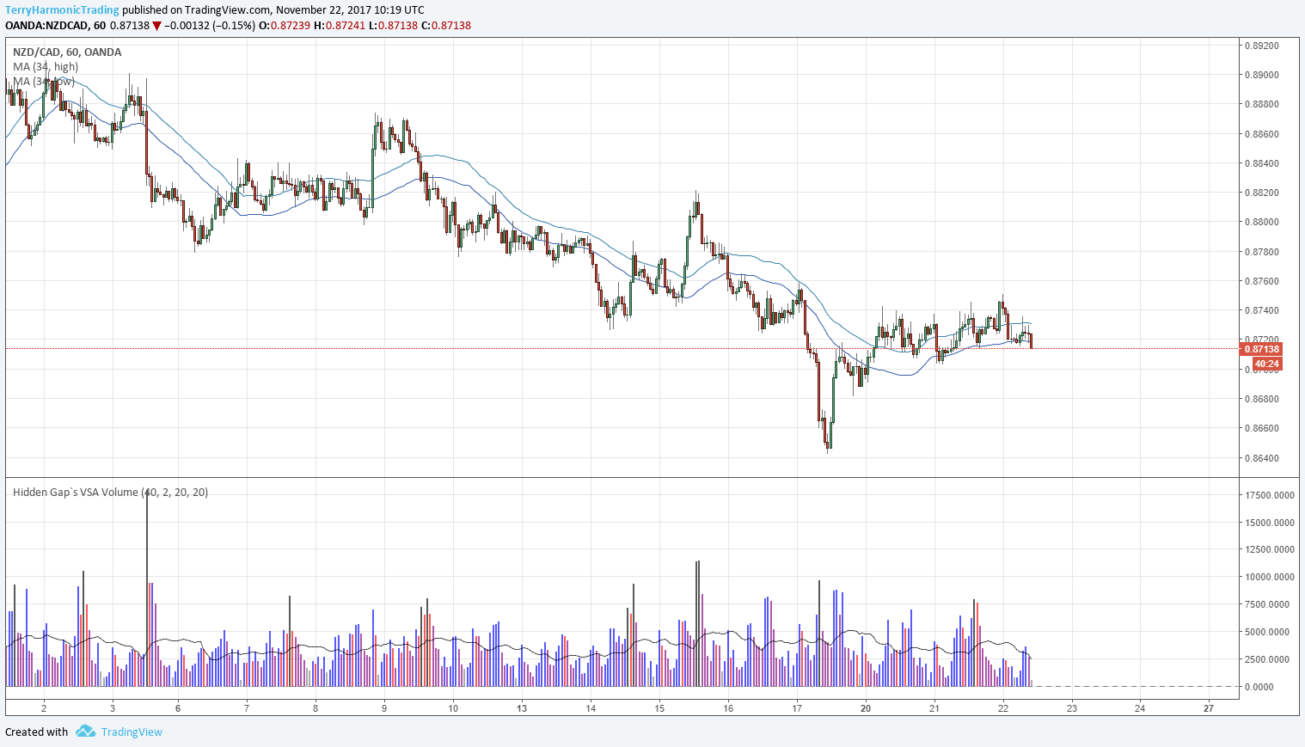Open the TerryHarmonicTrading author link
Screen dimensions: 1305x747
(x=62, y=10)
